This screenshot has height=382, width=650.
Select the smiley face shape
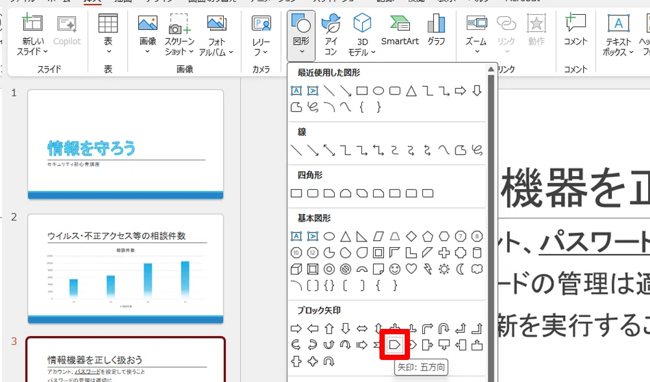pyautogui.click(x=394, y=269)
